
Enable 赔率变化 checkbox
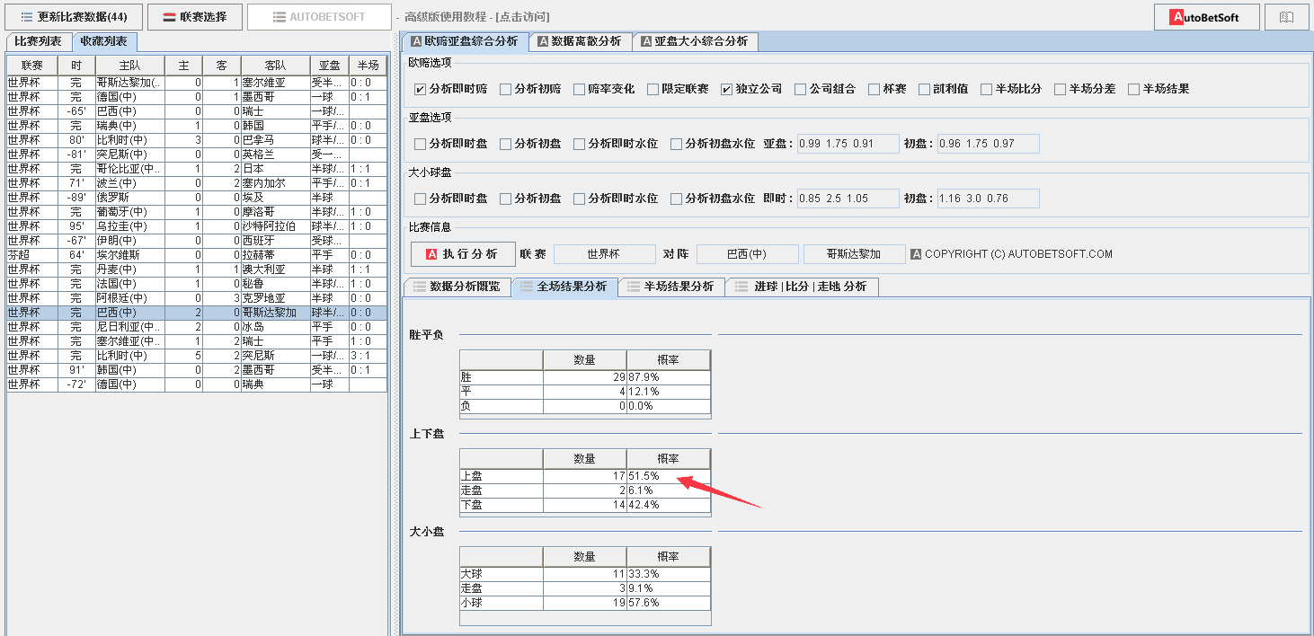[579, 89]
